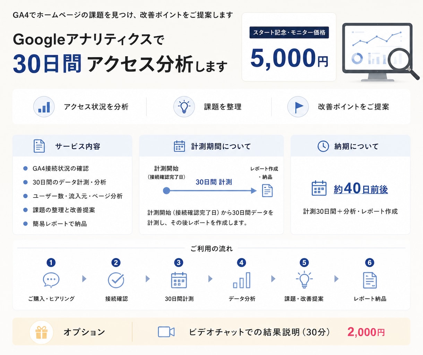
Task: Click the lightbulb icon above 課題・改善提案
Action: 304,279
